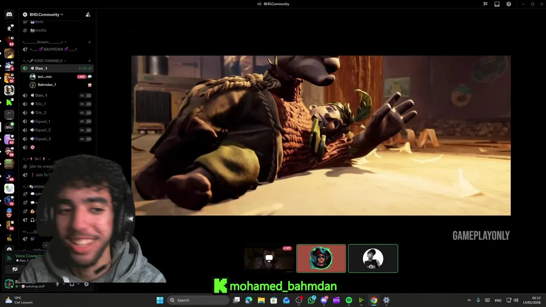Open the weather widget Ciel couvert
This screenshot has height=307, width=546.
coord(19,300)
